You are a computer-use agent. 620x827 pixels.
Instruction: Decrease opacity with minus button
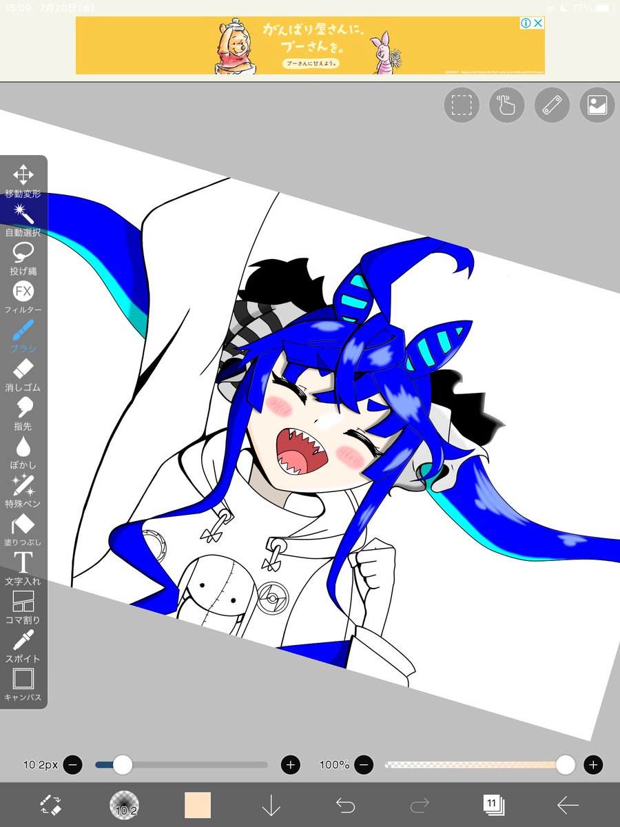pyautogui.click(x=364, y=764)
